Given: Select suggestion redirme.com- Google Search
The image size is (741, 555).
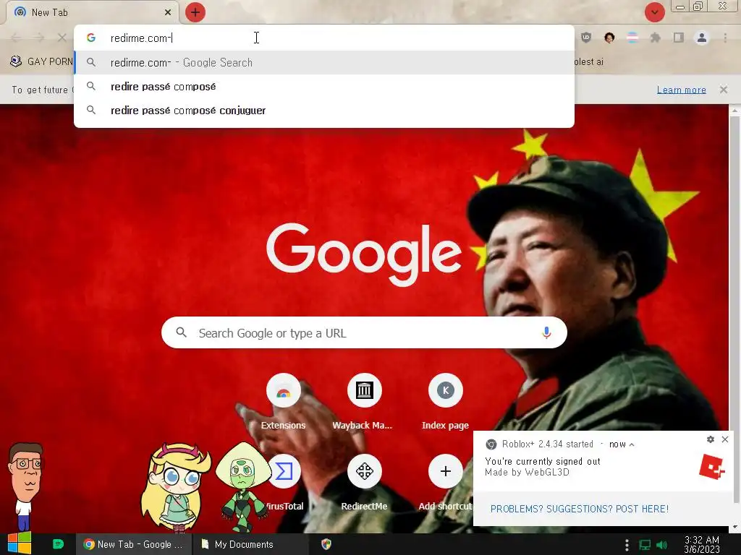Looking at the screenshot, I should click(324, 62).
